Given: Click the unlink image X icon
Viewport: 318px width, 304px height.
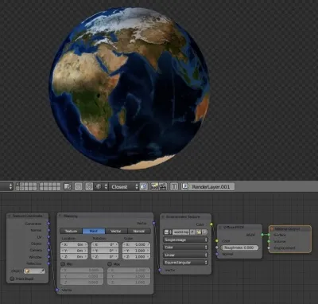Looking at the screenshot, I should pyautogui.click(x=204, y=232).
